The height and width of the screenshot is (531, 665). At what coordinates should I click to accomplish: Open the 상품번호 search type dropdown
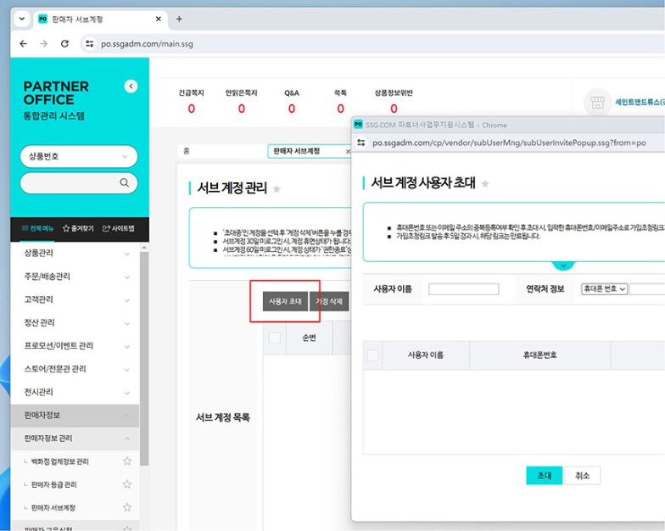79,156
